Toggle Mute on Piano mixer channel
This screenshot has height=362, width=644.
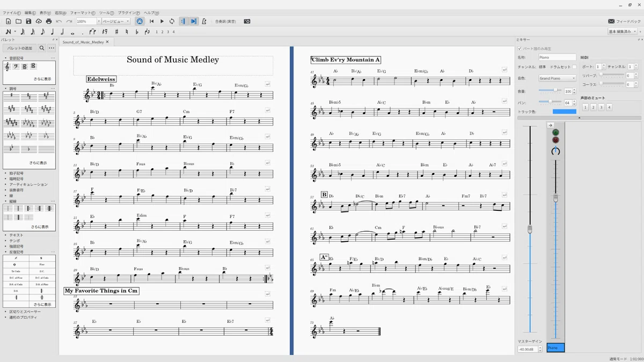pyautogui.click(x=555, y=140)
